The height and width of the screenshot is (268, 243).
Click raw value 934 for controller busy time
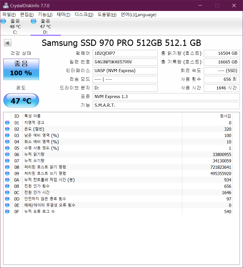point(228,180)
